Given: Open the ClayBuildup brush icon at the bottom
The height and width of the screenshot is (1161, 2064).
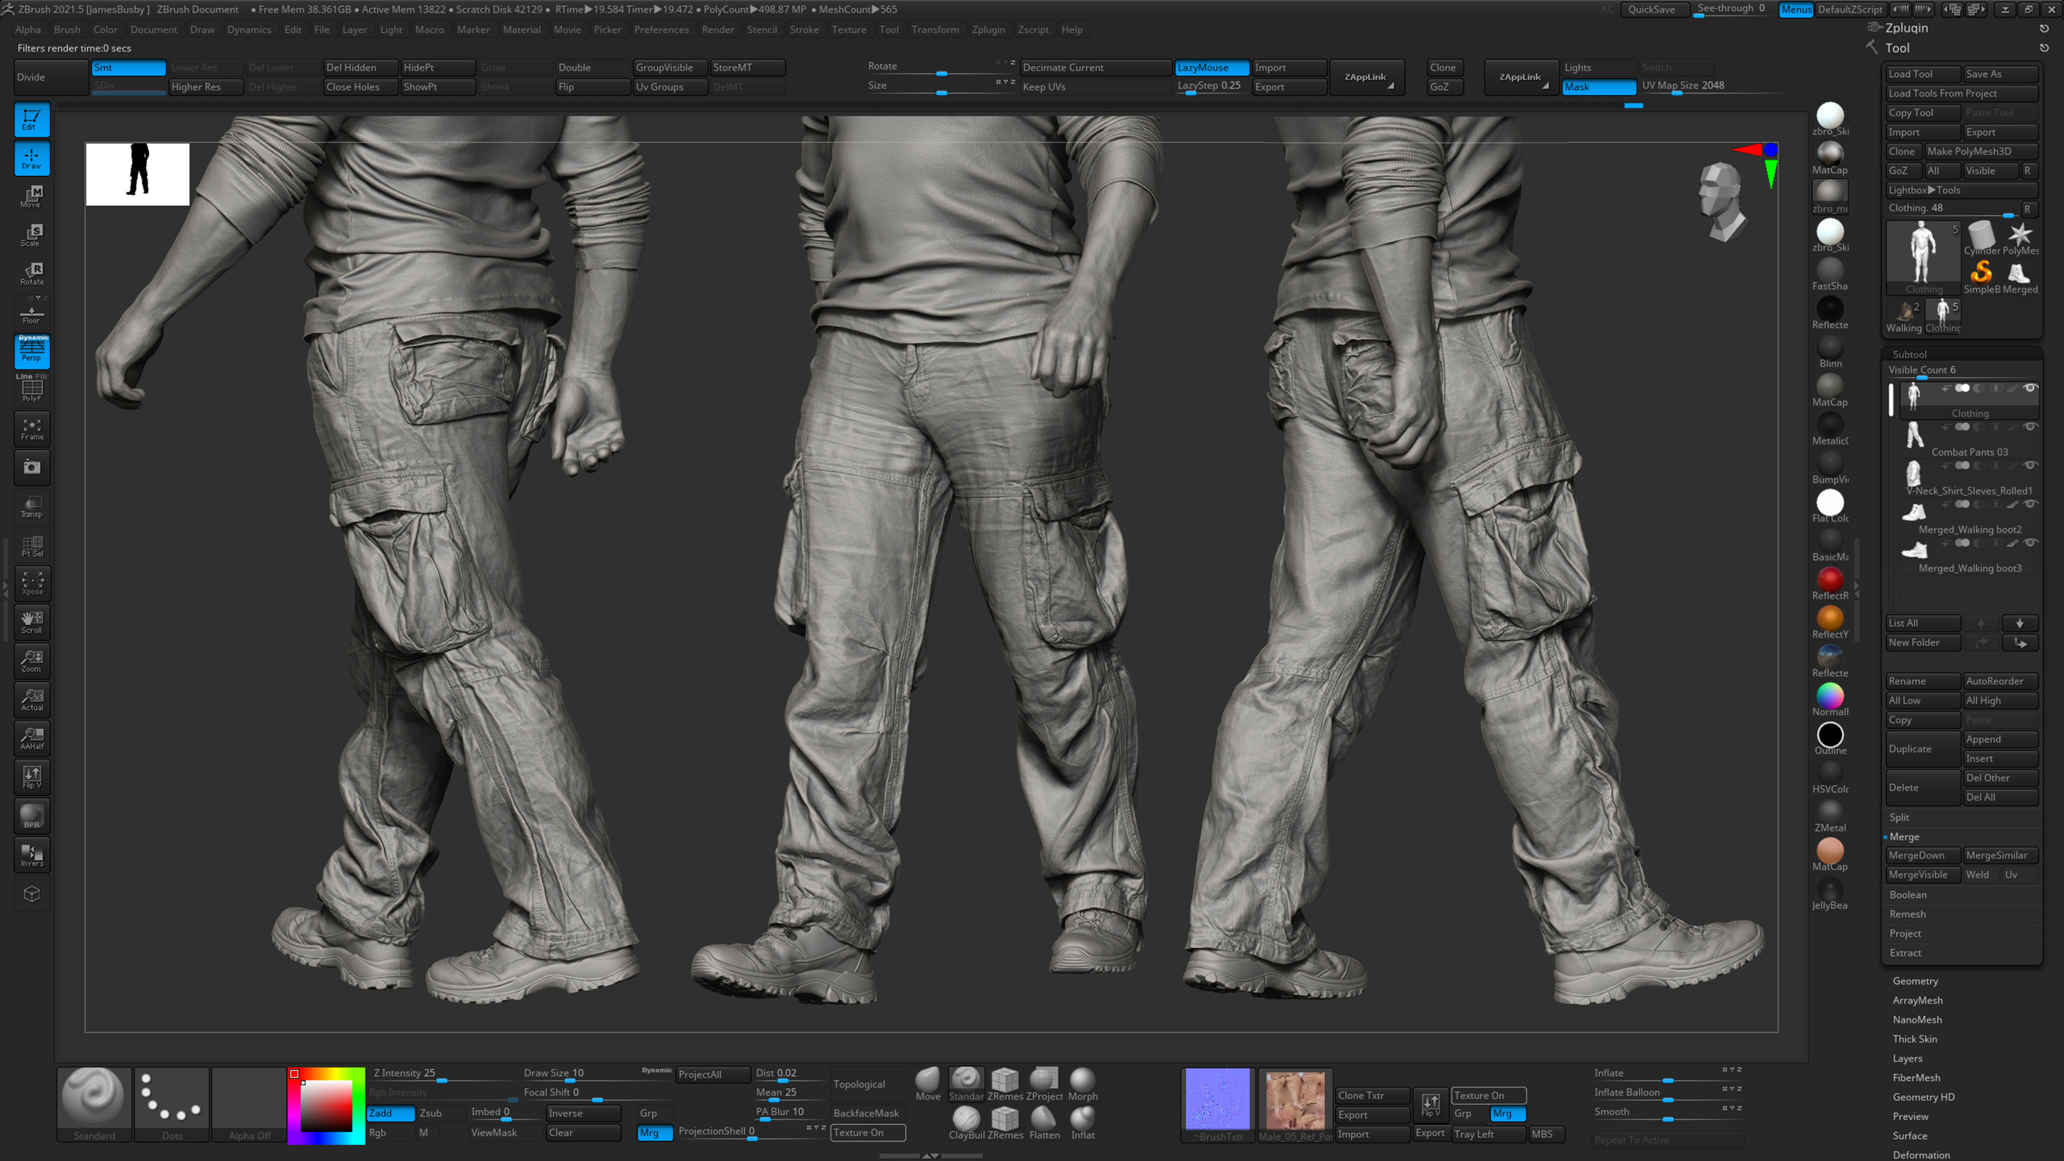Looking at the screenshot, I should [x=965, y=1120].
